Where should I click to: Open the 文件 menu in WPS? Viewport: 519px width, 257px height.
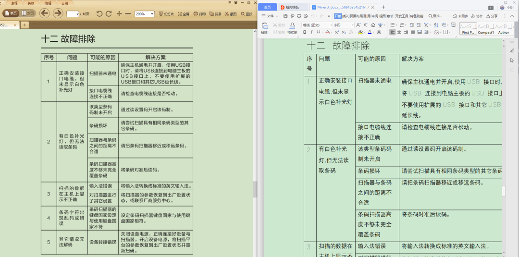[x=270, y=16]
